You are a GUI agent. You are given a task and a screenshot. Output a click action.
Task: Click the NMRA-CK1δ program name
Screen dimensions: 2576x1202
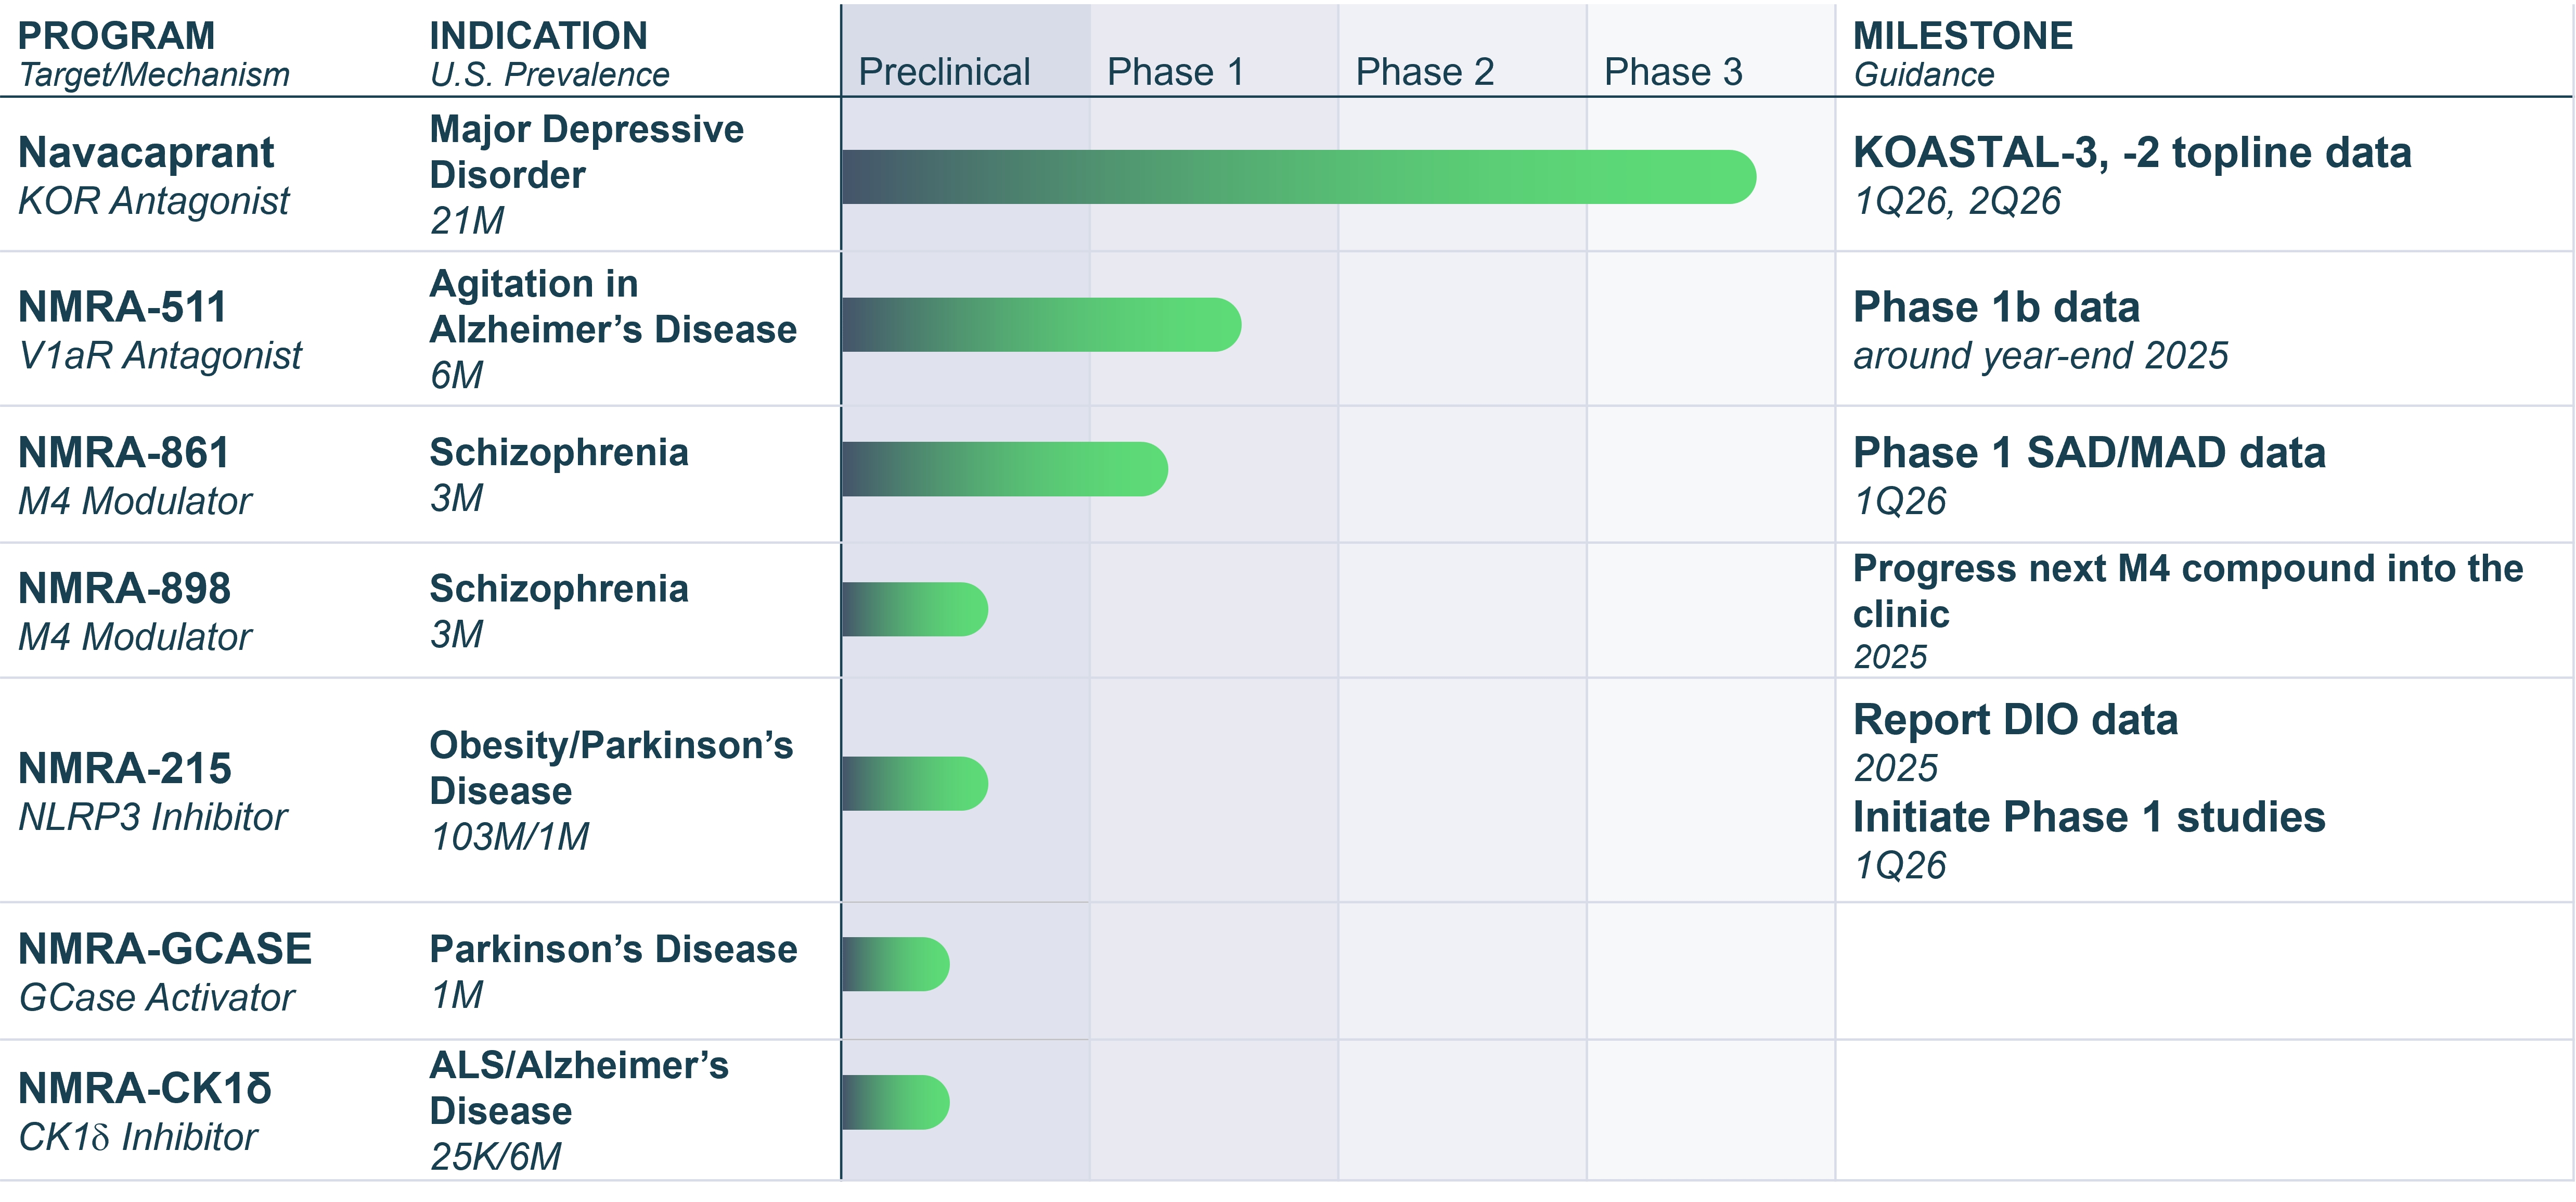145,1089
